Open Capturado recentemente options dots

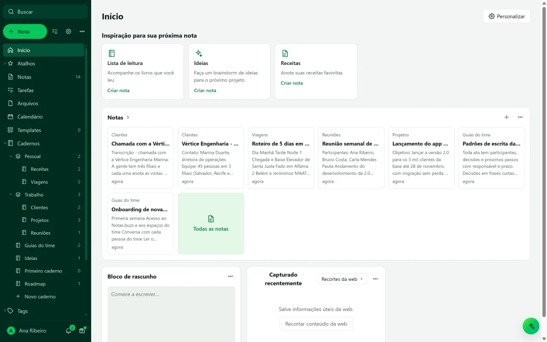click(x=375, y=279)
